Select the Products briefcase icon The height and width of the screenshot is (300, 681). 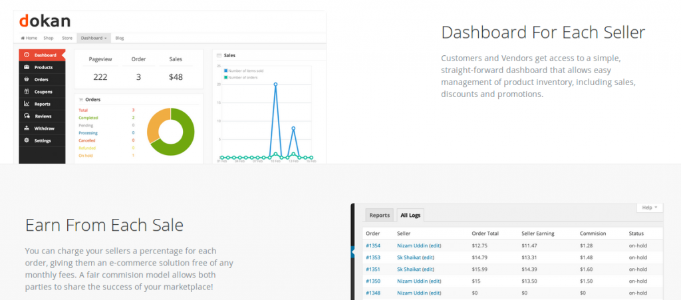pyautogui.click(x=27, y=67)
